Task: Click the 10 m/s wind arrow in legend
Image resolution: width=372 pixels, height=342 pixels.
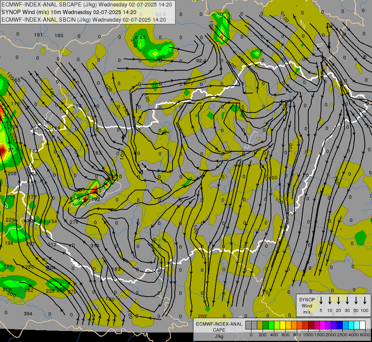Action: [x=329, y=301]
